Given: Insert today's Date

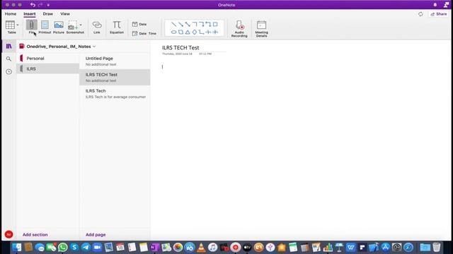Looking at the screenshot, I should tap(139, 24).
